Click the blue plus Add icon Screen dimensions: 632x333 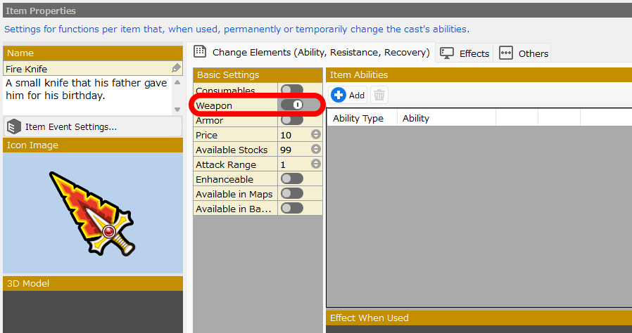pyautogui.click(x=339, y=96)
